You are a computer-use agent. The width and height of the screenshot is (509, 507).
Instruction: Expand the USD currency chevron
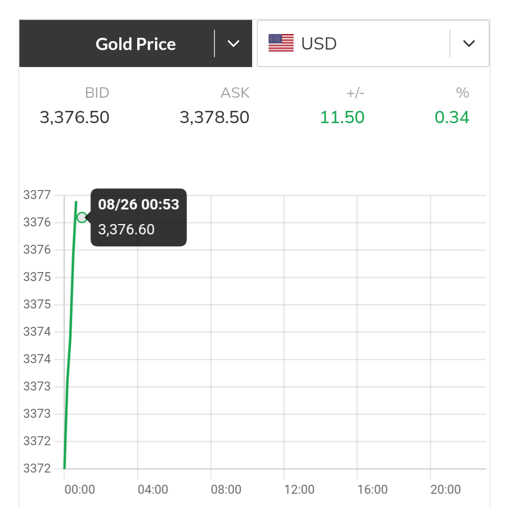468,44
